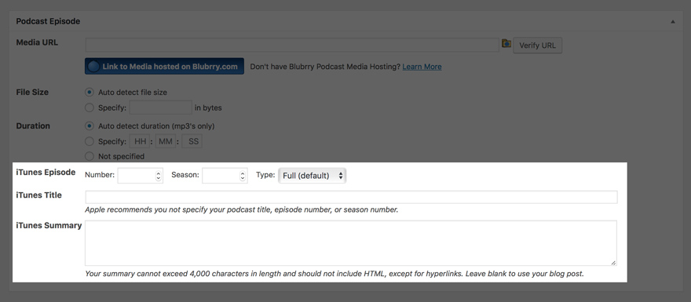Click the MM duration field

tap(166, 141)
